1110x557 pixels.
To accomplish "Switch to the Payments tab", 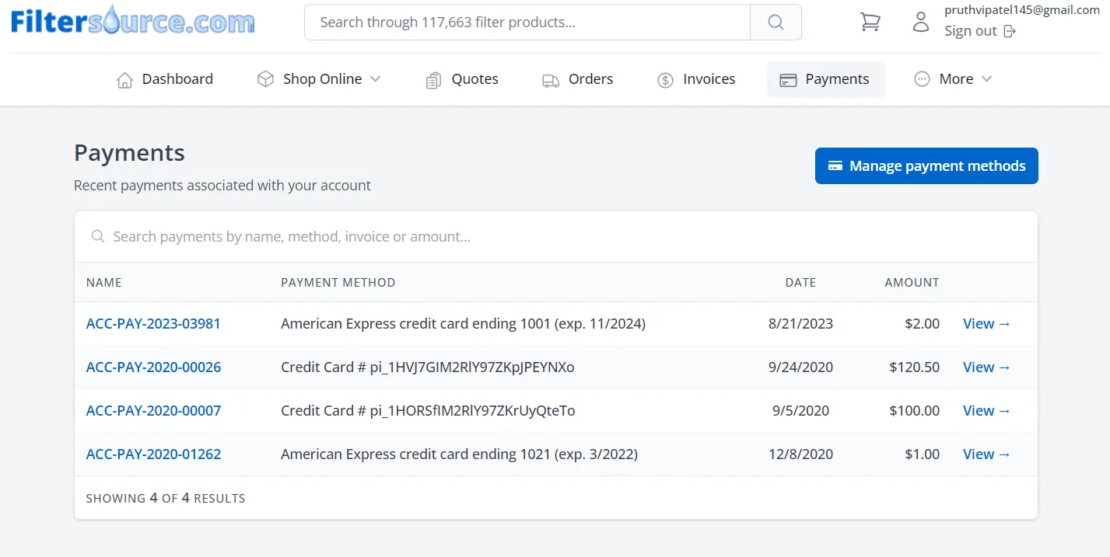I will (x=825, y=78).
